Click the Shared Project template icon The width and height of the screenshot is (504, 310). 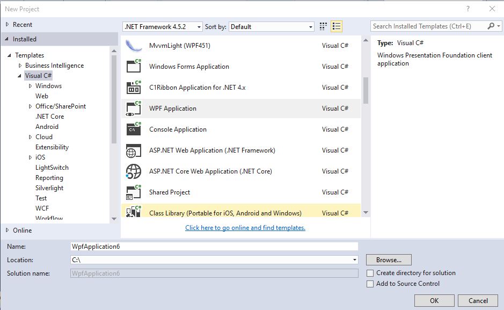[134, 192]
